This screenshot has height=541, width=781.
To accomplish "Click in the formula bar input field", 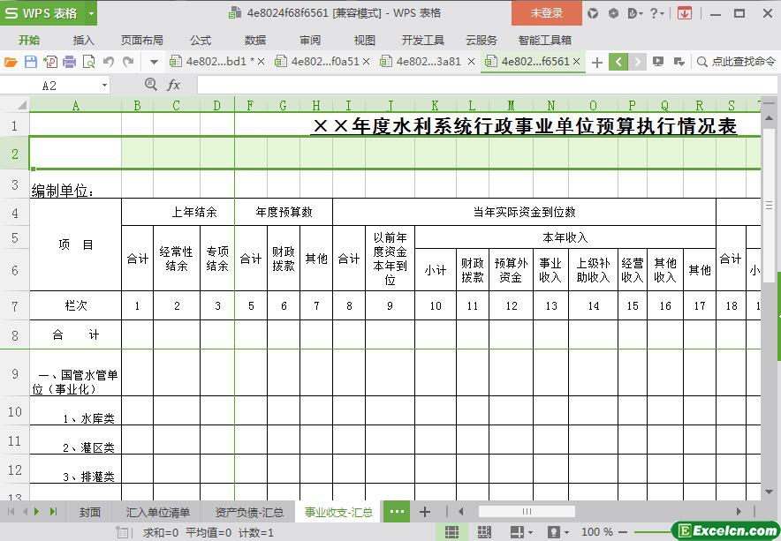I will [477, 85].
